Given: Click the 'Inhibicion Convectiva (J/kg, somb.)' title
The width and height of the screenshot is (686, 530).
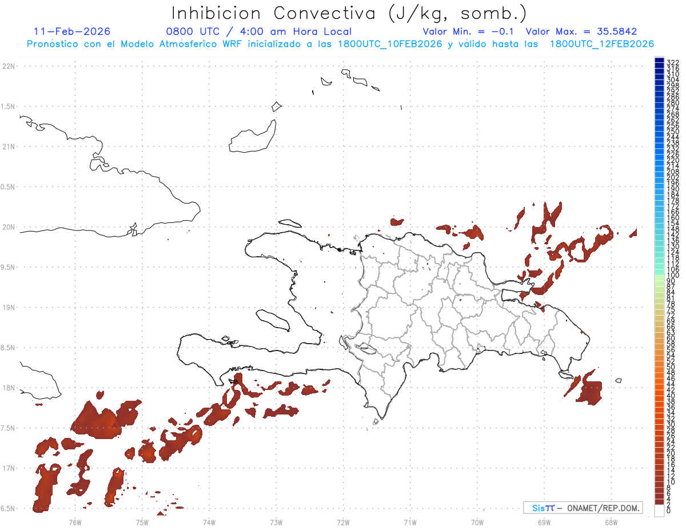Looking at the screenshot, I should tap(349, 13).
